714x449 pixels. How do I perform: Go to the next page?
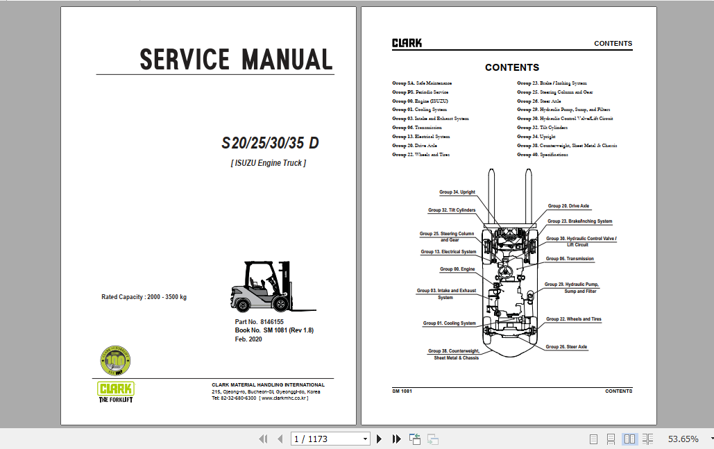[x=379, y=439]
